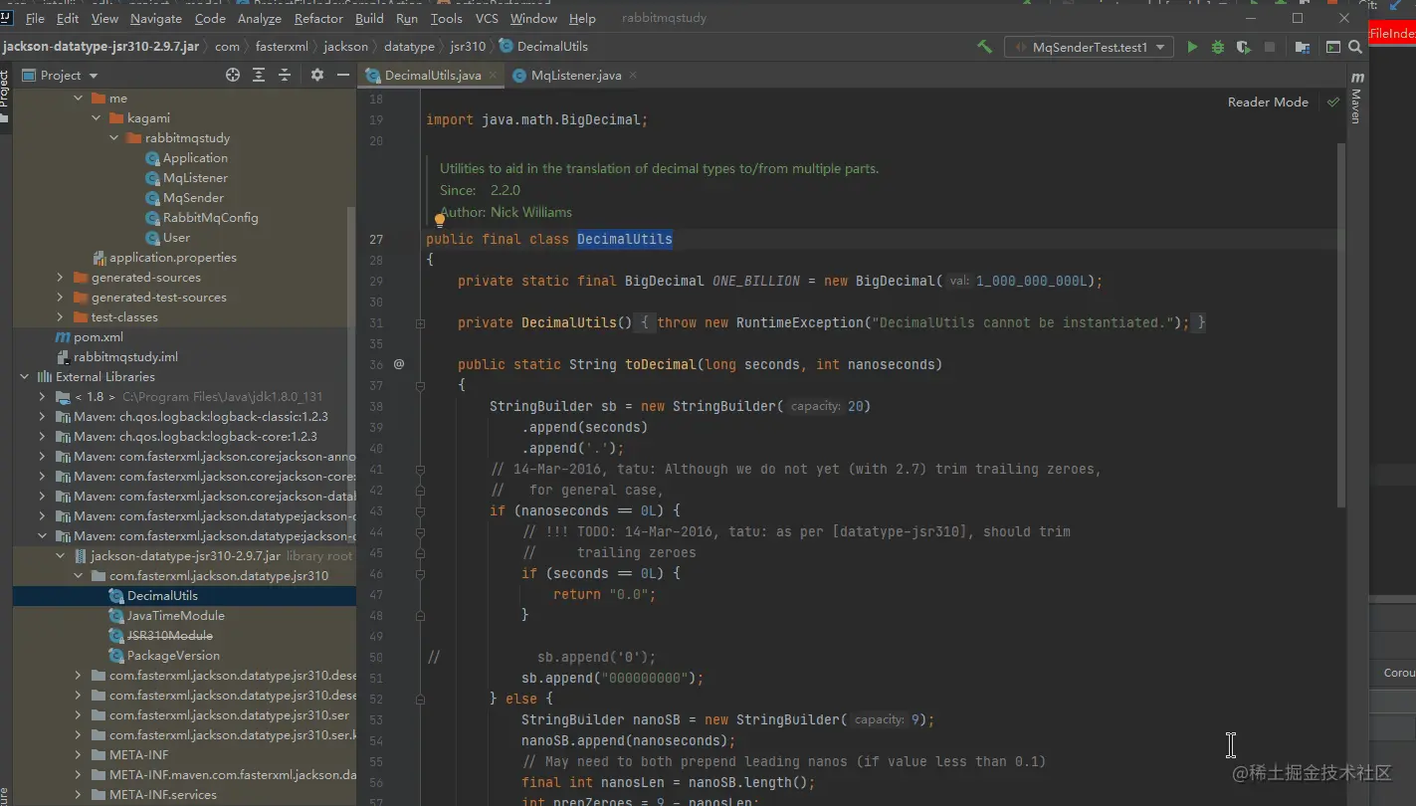Collapse the External Libraries node
The image size is (1416, 806).
tap(22, 376)
